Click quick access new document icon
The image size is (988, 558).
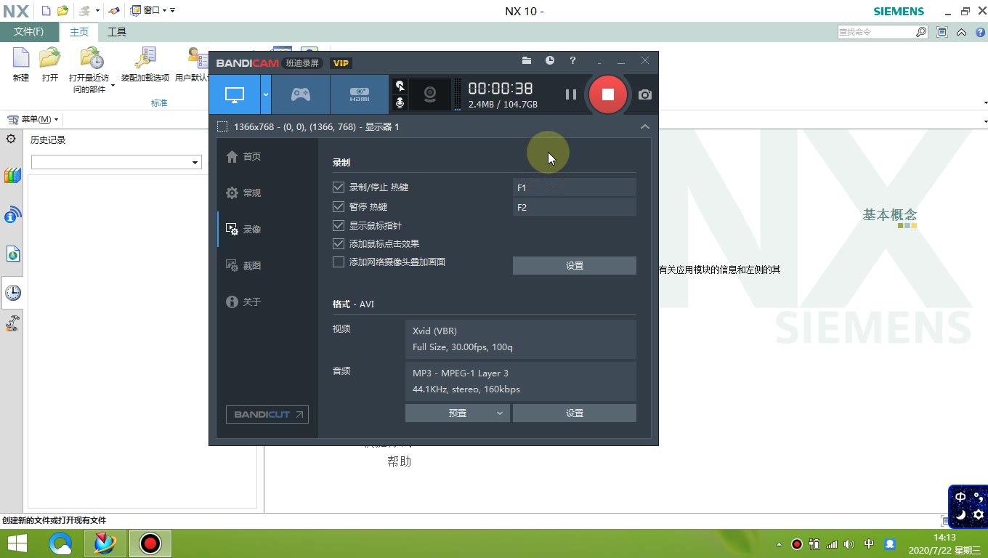pos(46,10)
